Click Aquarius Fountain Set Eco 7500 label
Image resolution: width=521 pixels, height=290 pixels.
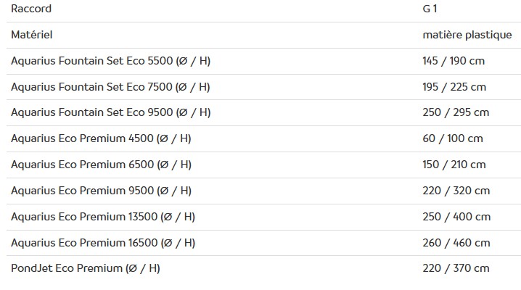click(110, 87)
